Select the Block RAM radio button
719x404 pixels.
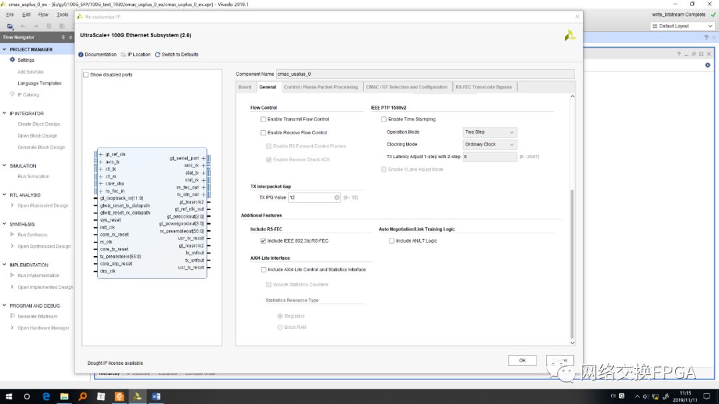[280, 327]
